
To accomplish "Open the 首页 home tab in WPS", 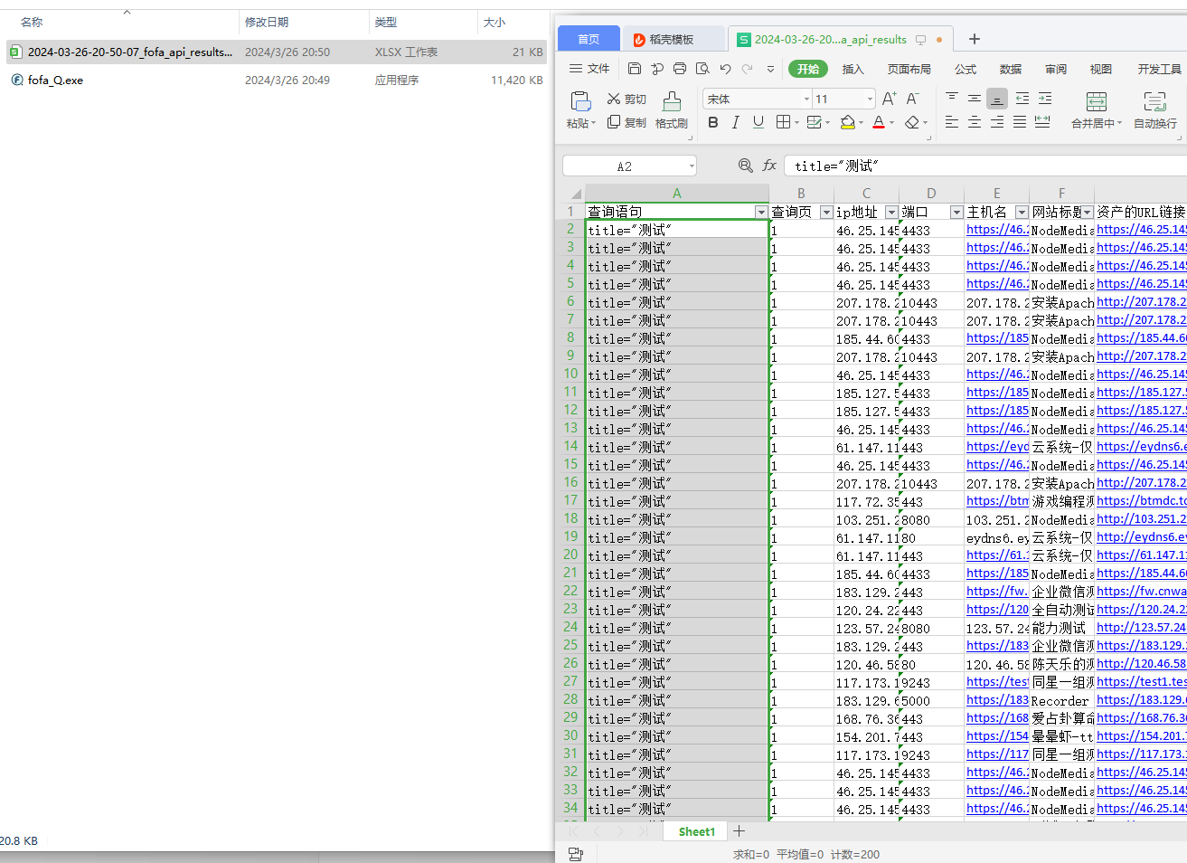I will [x=589, y=39].
